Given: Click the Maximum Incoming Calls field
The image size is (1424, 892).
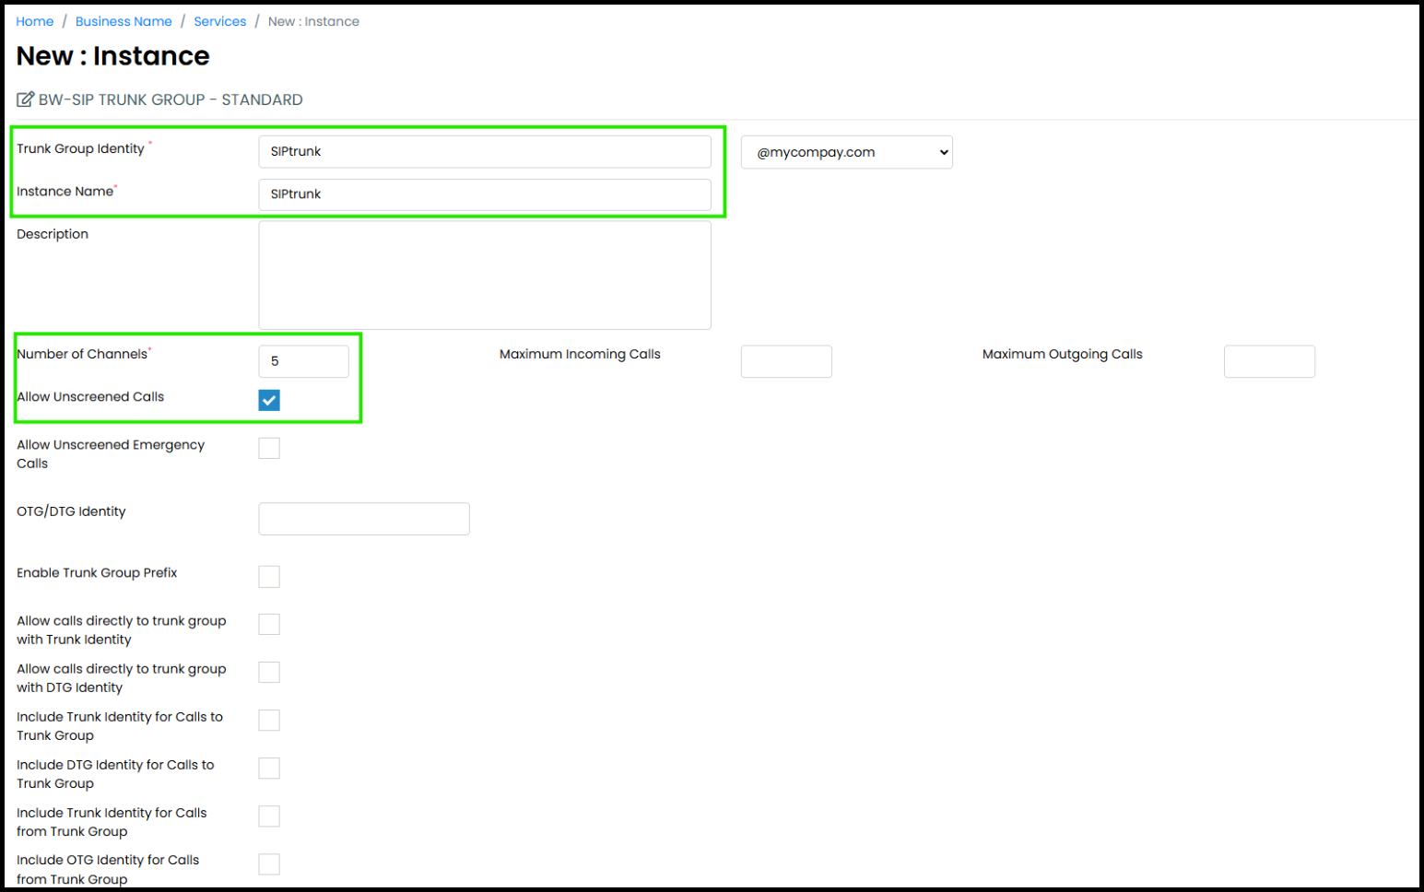Looking at the screenshot, I should pyautogui.click(x=786, y=361).
